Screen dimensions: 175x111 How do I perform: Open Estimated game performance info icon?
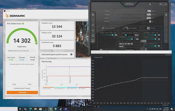71,54
